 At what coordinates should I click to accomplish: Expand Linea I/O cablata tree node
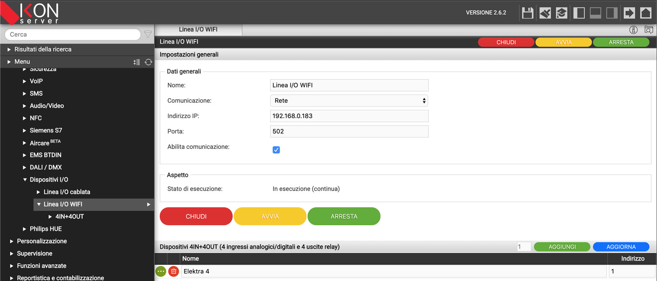tap(39, 192)
